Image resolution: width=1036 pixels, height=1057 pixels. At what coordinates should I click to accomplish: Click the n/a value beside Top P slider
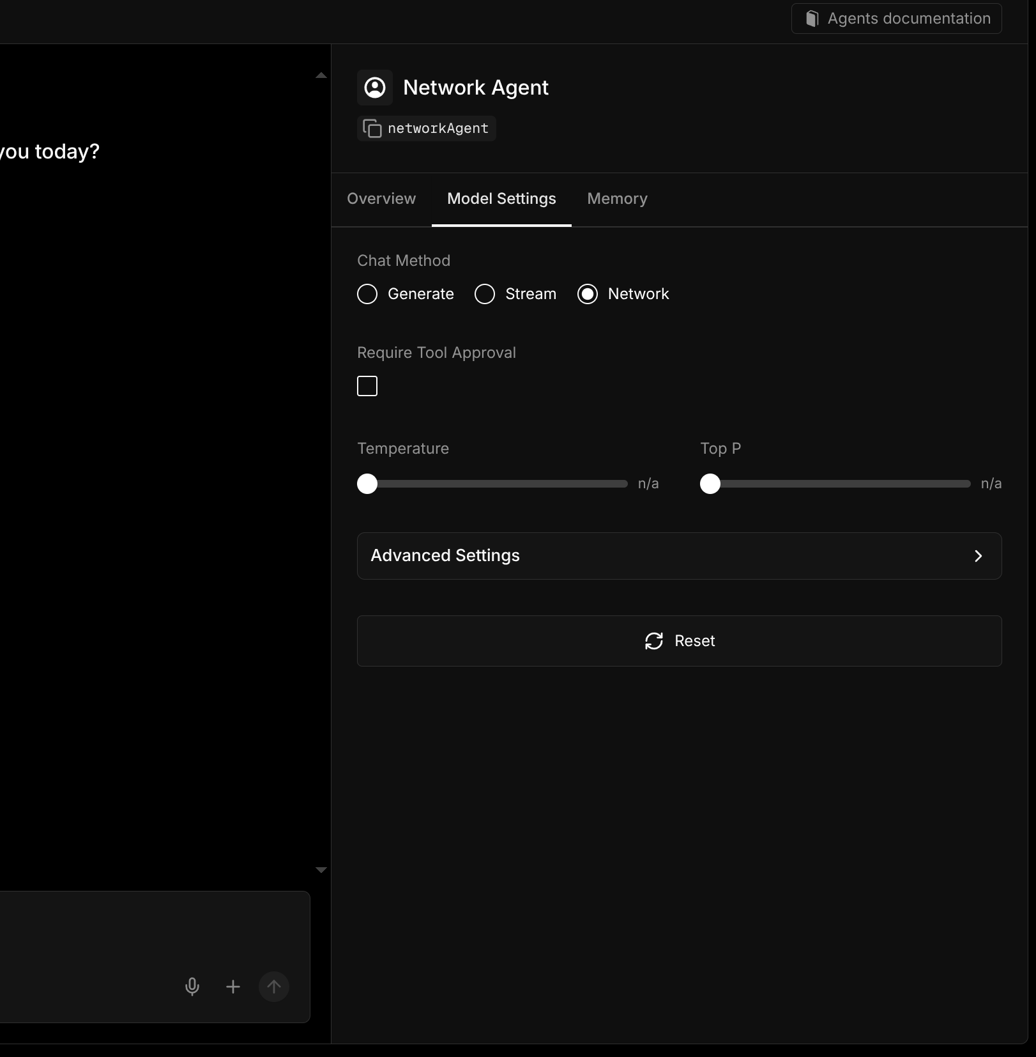[991, 484]
